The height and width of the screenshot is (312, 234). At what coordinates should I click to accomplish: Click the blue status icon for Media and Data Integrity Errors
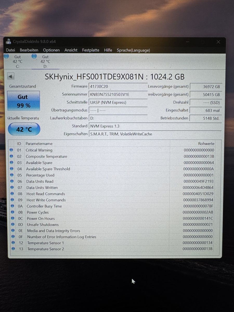pyautogui.click(x=13, y=231)
